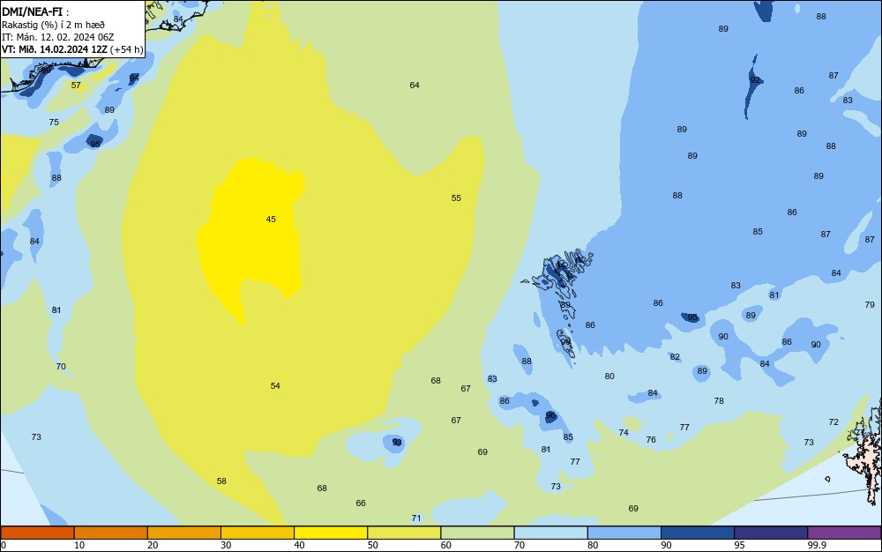Click the map value 71

(x=416, y=518)
